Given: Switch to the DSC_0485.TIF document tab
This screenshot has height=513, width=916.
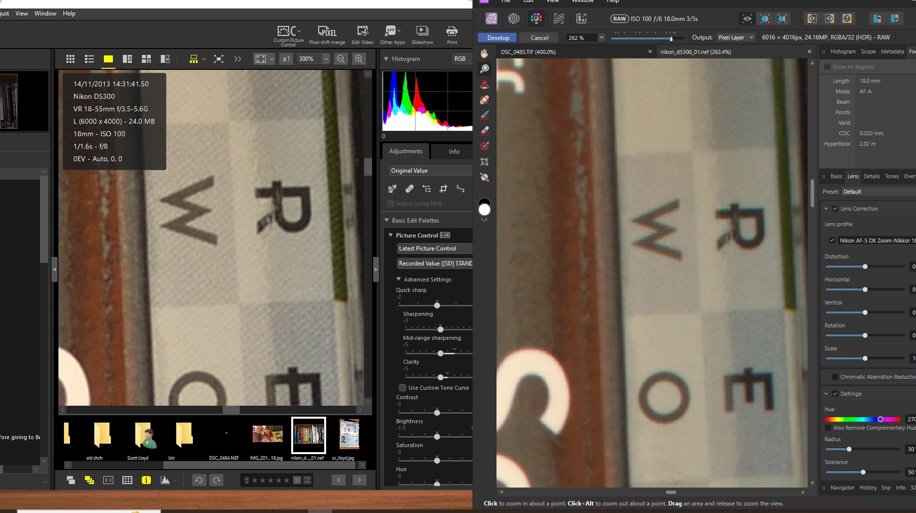Looking at the screenshot, I should [528, 52].
